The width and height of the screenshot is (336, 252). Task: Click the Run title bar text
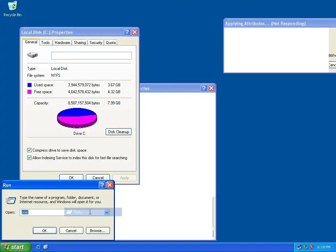click(7, 185)
